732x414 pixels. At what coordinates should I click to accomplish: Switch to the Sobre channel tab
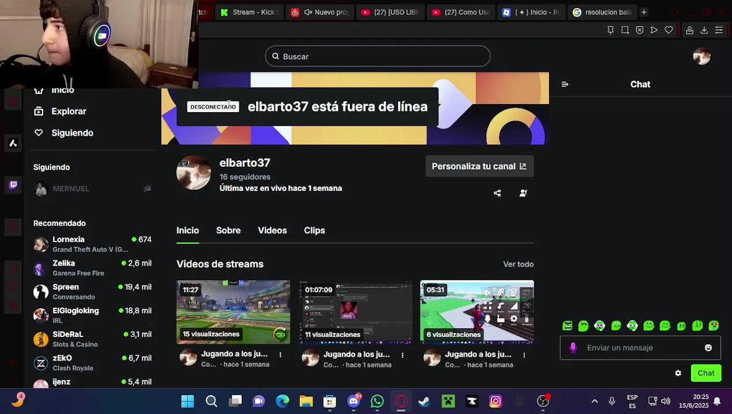tap(228, 231)
